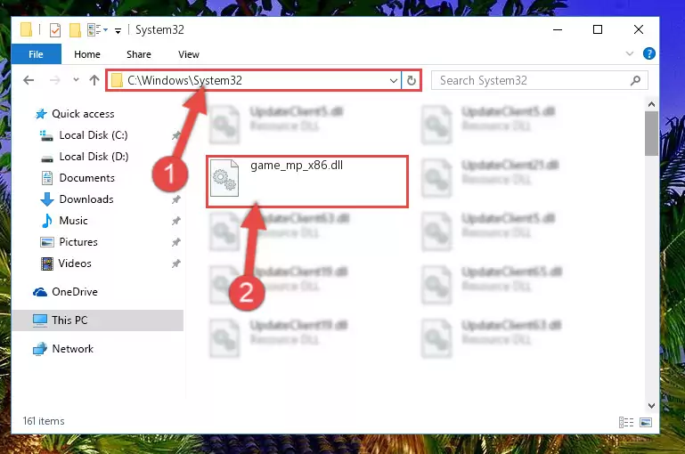
Task: Click the scrollbar down arrow
Action: click(x=651, y=406)
